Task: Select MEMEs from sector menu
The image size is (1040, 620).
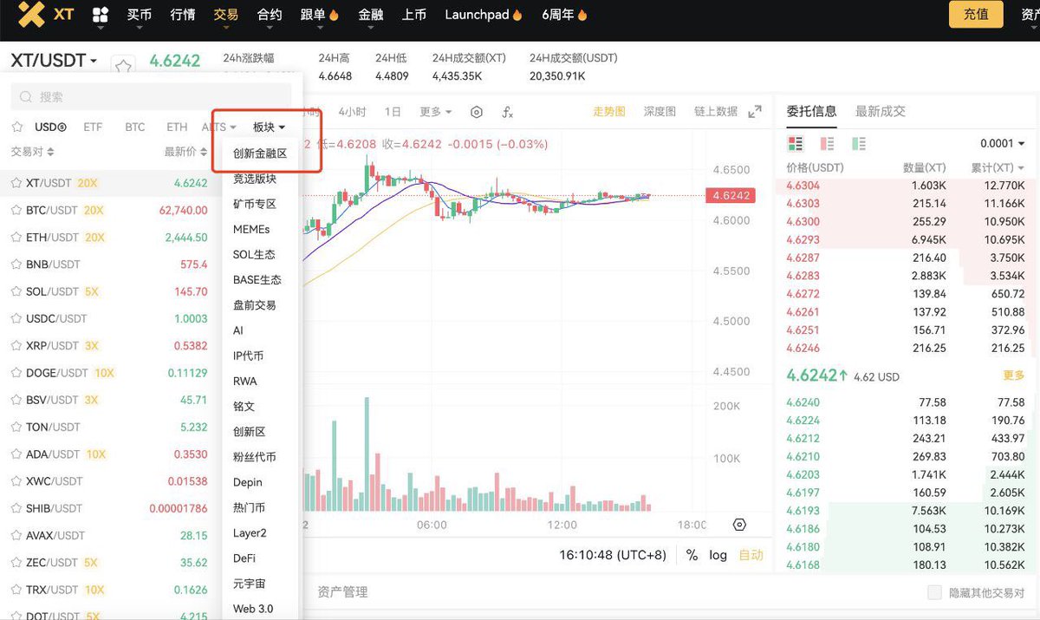Action: [x=251, y=229]
